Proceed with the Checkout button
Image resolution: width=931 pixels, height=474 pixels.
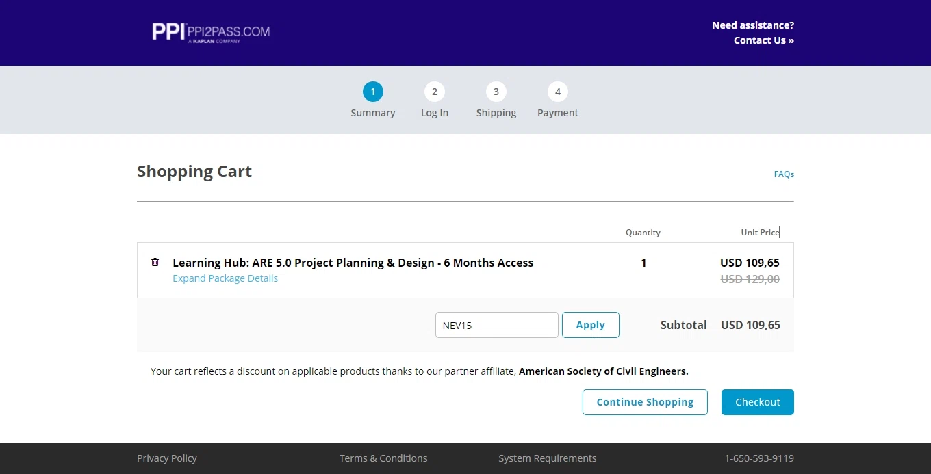[758, 402]
